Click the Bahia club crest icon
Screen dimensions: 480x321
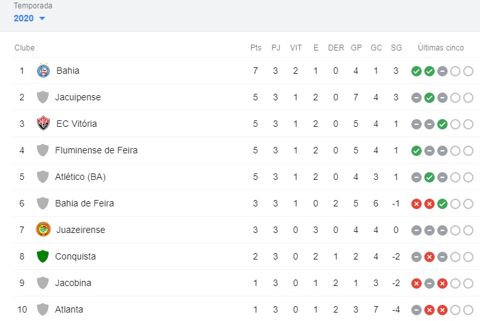click(x=43, y=71)
